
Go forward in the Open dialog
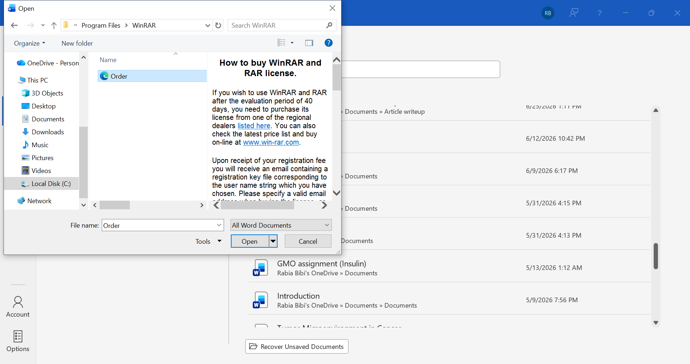31,25
